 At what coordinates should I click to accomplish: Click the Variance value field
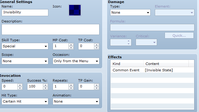(118, 42)
